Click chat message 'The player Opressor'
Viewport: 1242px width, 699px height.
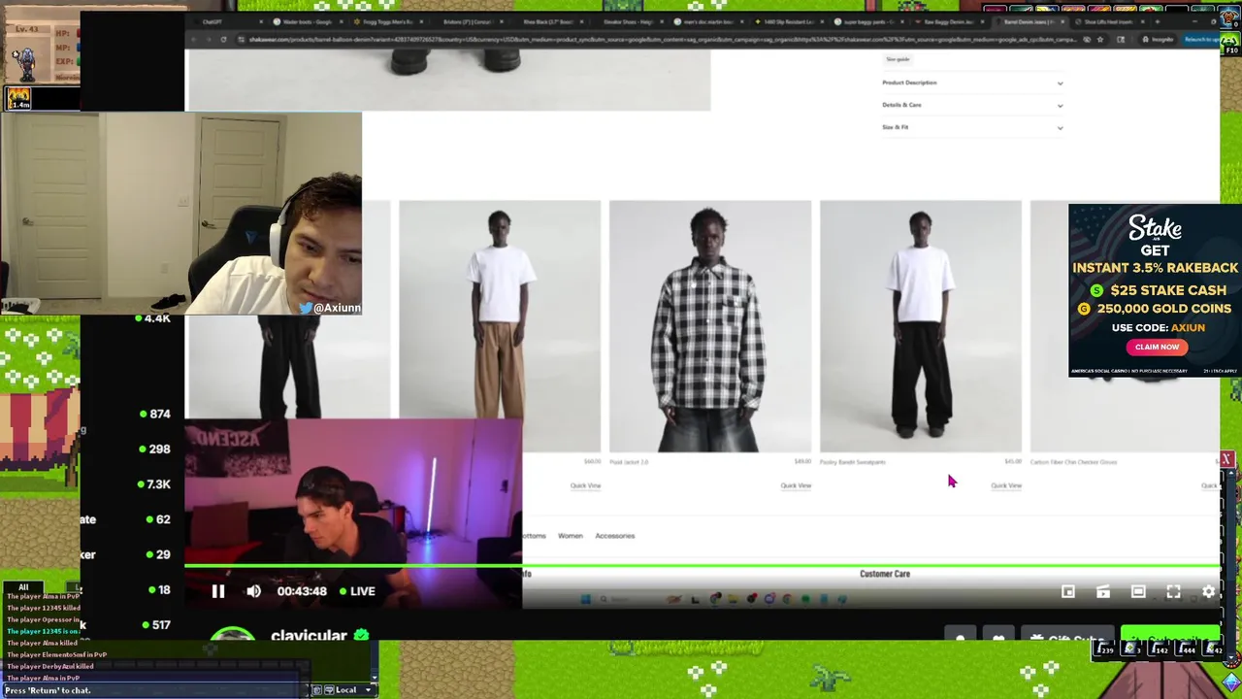point(44,619)
